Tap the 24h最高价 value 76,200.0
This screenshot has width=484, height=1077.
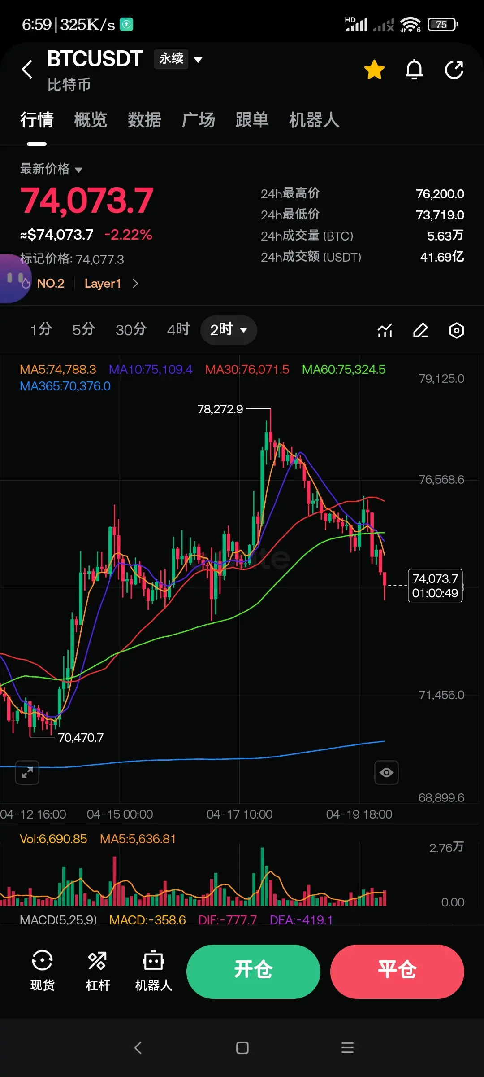(440, 194)
